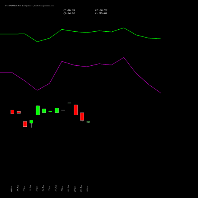
Task: Click the date label starting with 09
Action: [11, 188]
